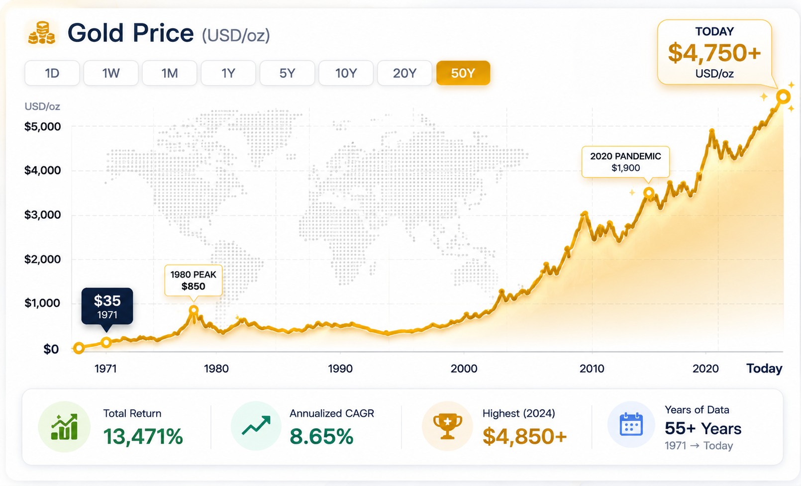This screenshot has height=486, width=801.
Task: Choose the 20Y time range
Action: pos(404,73)
